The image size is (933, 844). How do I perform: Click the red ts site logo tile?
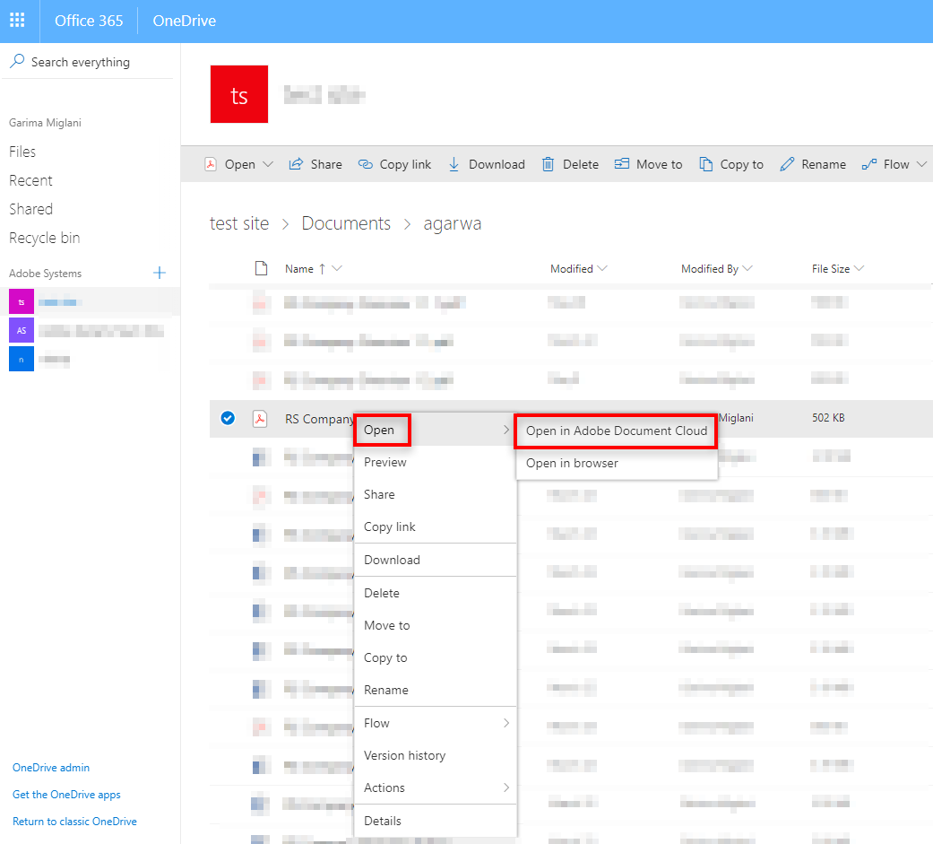pyautogui.click(x=239, y=94)
